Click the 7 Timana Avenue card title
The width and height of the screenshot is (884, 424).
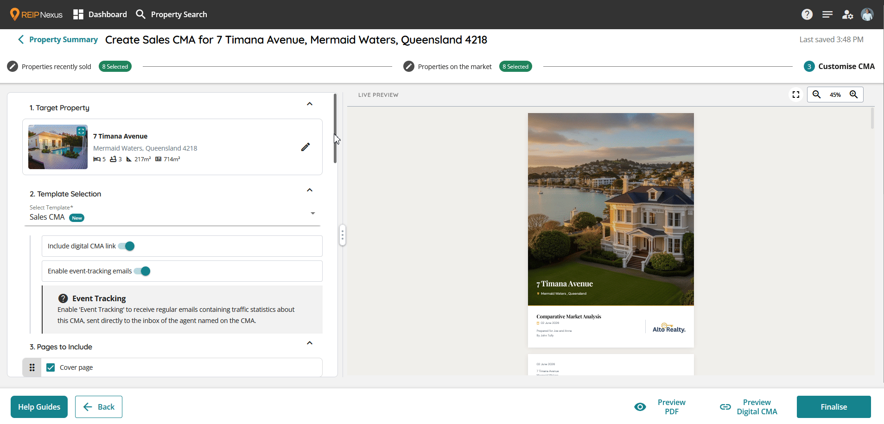coord(120,136)
